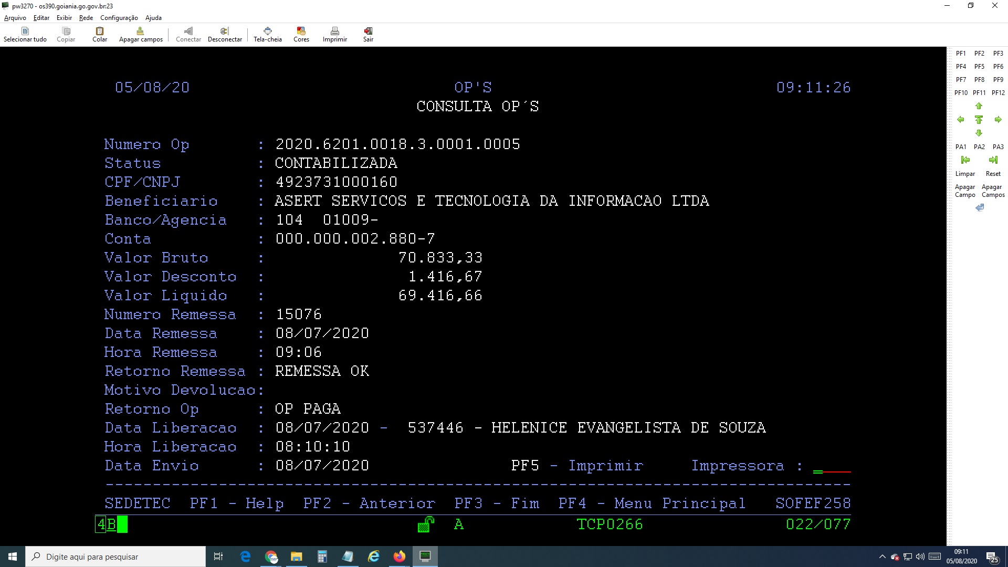Click the PF11 key button

979,93
